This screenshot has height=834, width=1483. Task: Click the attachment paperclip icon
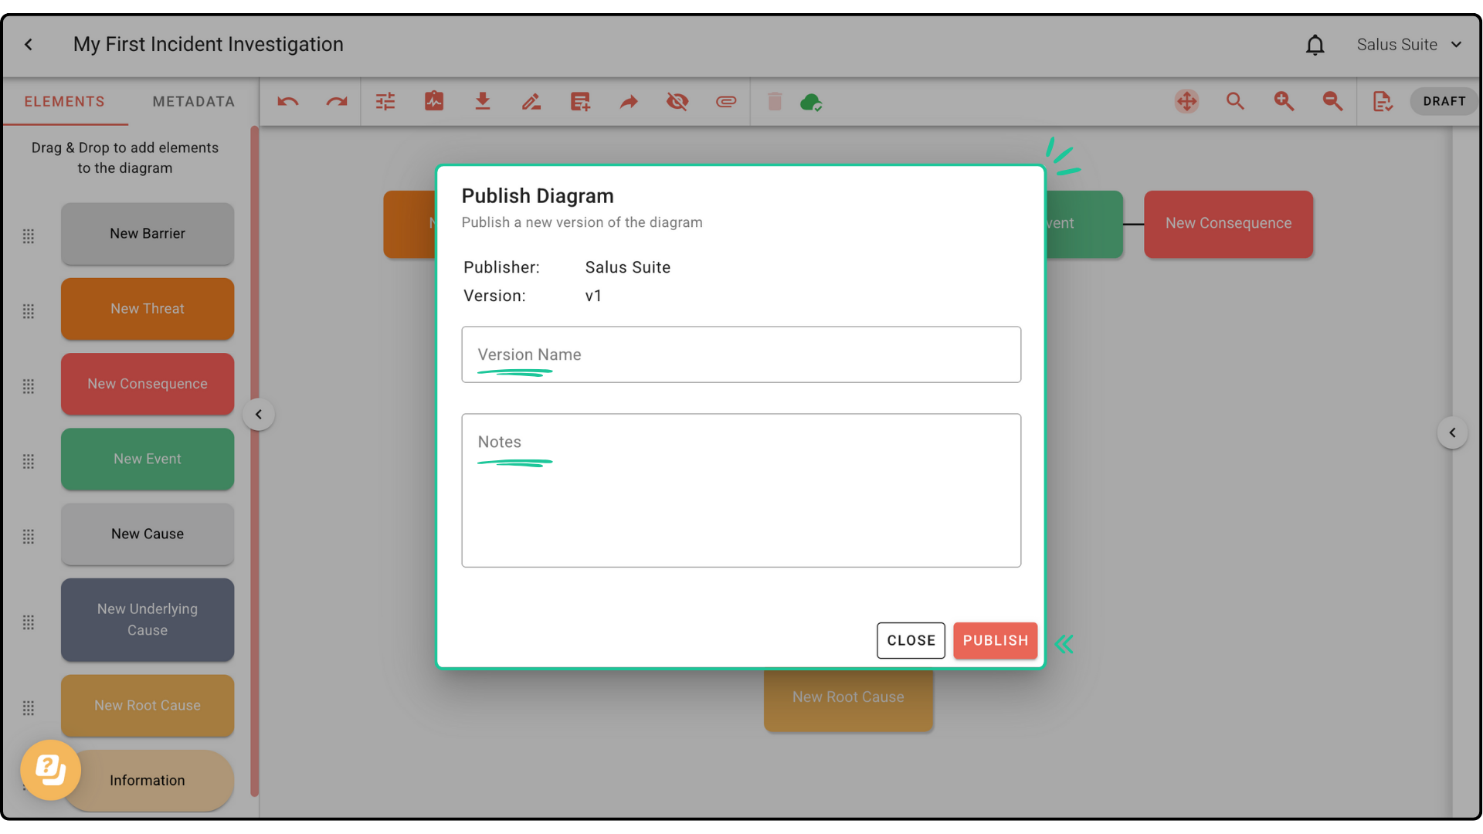tap(726, 102)
